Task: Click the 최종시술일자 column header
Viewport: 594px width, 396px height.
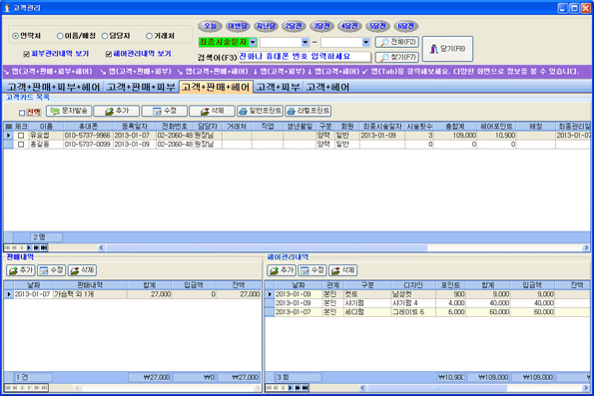Action: [382, 126]
